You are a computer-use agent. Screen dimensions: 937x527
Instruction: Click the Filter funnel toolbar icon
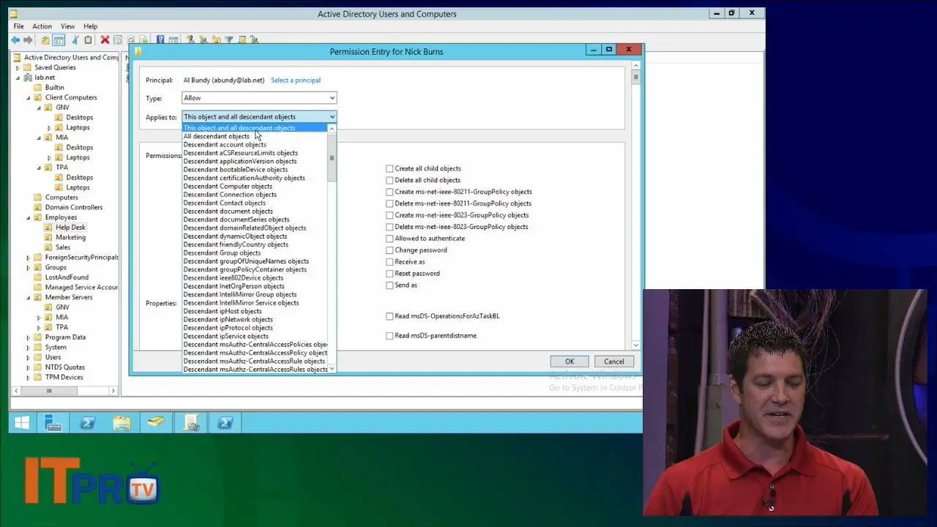[x=228, y=40]
